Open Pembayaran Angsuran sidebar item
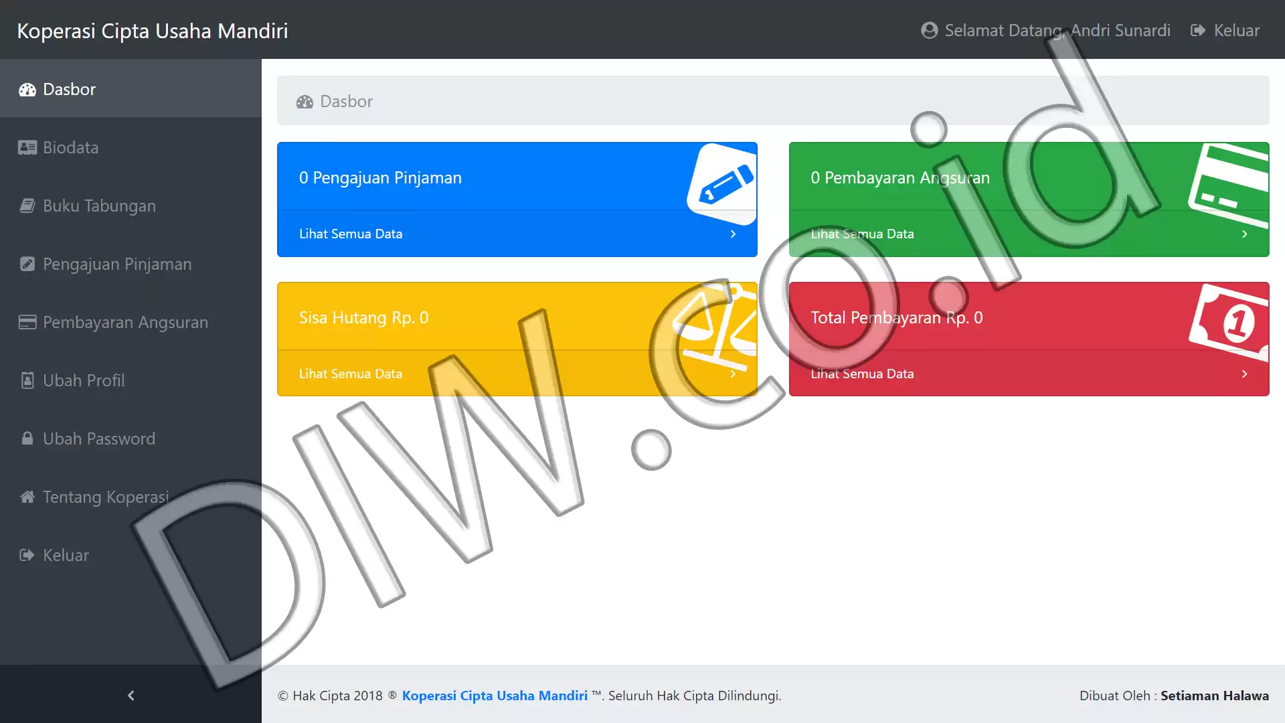Screen dimensions: 1285x723 (131, 322)
